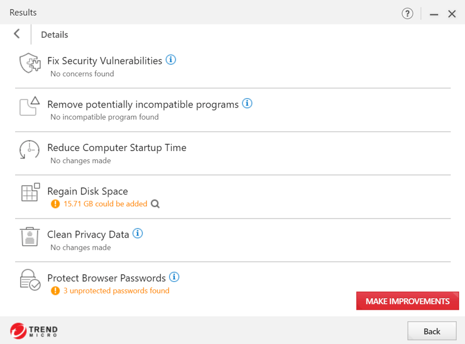The image size is (465, 344).
Task: Select the '15.71 GB could be added' text
Action: [x=105, y=204]
